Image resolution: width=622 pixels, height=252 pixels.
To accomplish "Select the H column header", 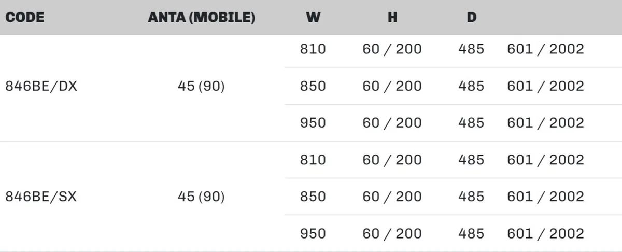I will [392, 18].
